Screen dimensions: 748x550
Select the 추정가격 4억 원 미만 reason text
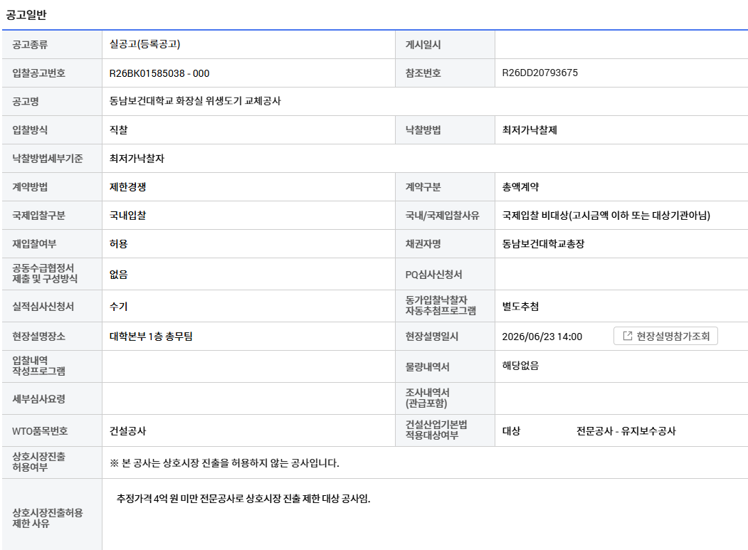[x=243, y=499]
